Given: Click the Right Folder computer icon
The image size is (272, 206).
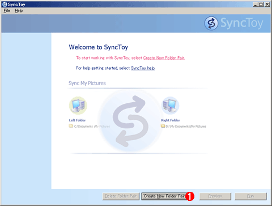Looking at the screenshot, I should tap(170, 106).
